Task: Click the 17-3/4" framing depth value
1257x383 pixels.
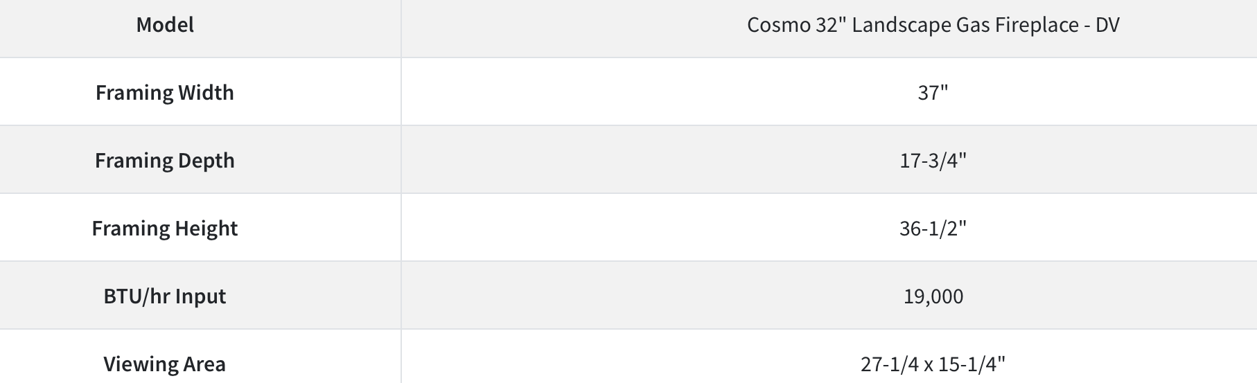Action: [x=933, y=161]
